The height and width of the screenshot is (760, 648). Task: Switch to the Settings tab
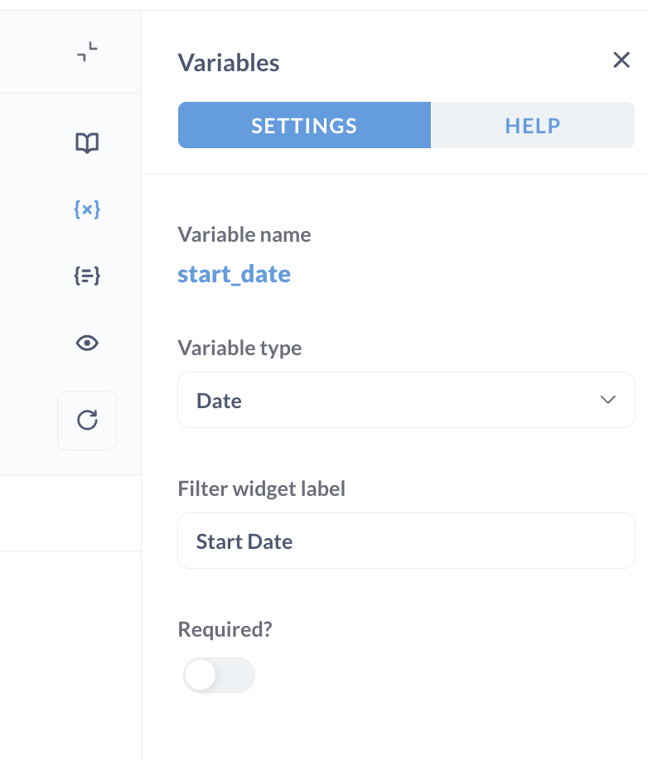(304, 125)
